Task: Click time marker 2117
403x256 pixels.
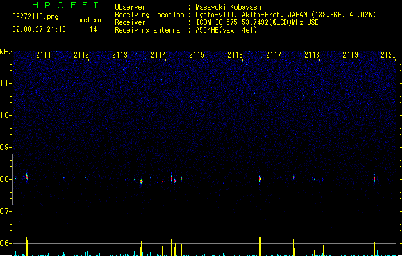Action: point(274,55)
